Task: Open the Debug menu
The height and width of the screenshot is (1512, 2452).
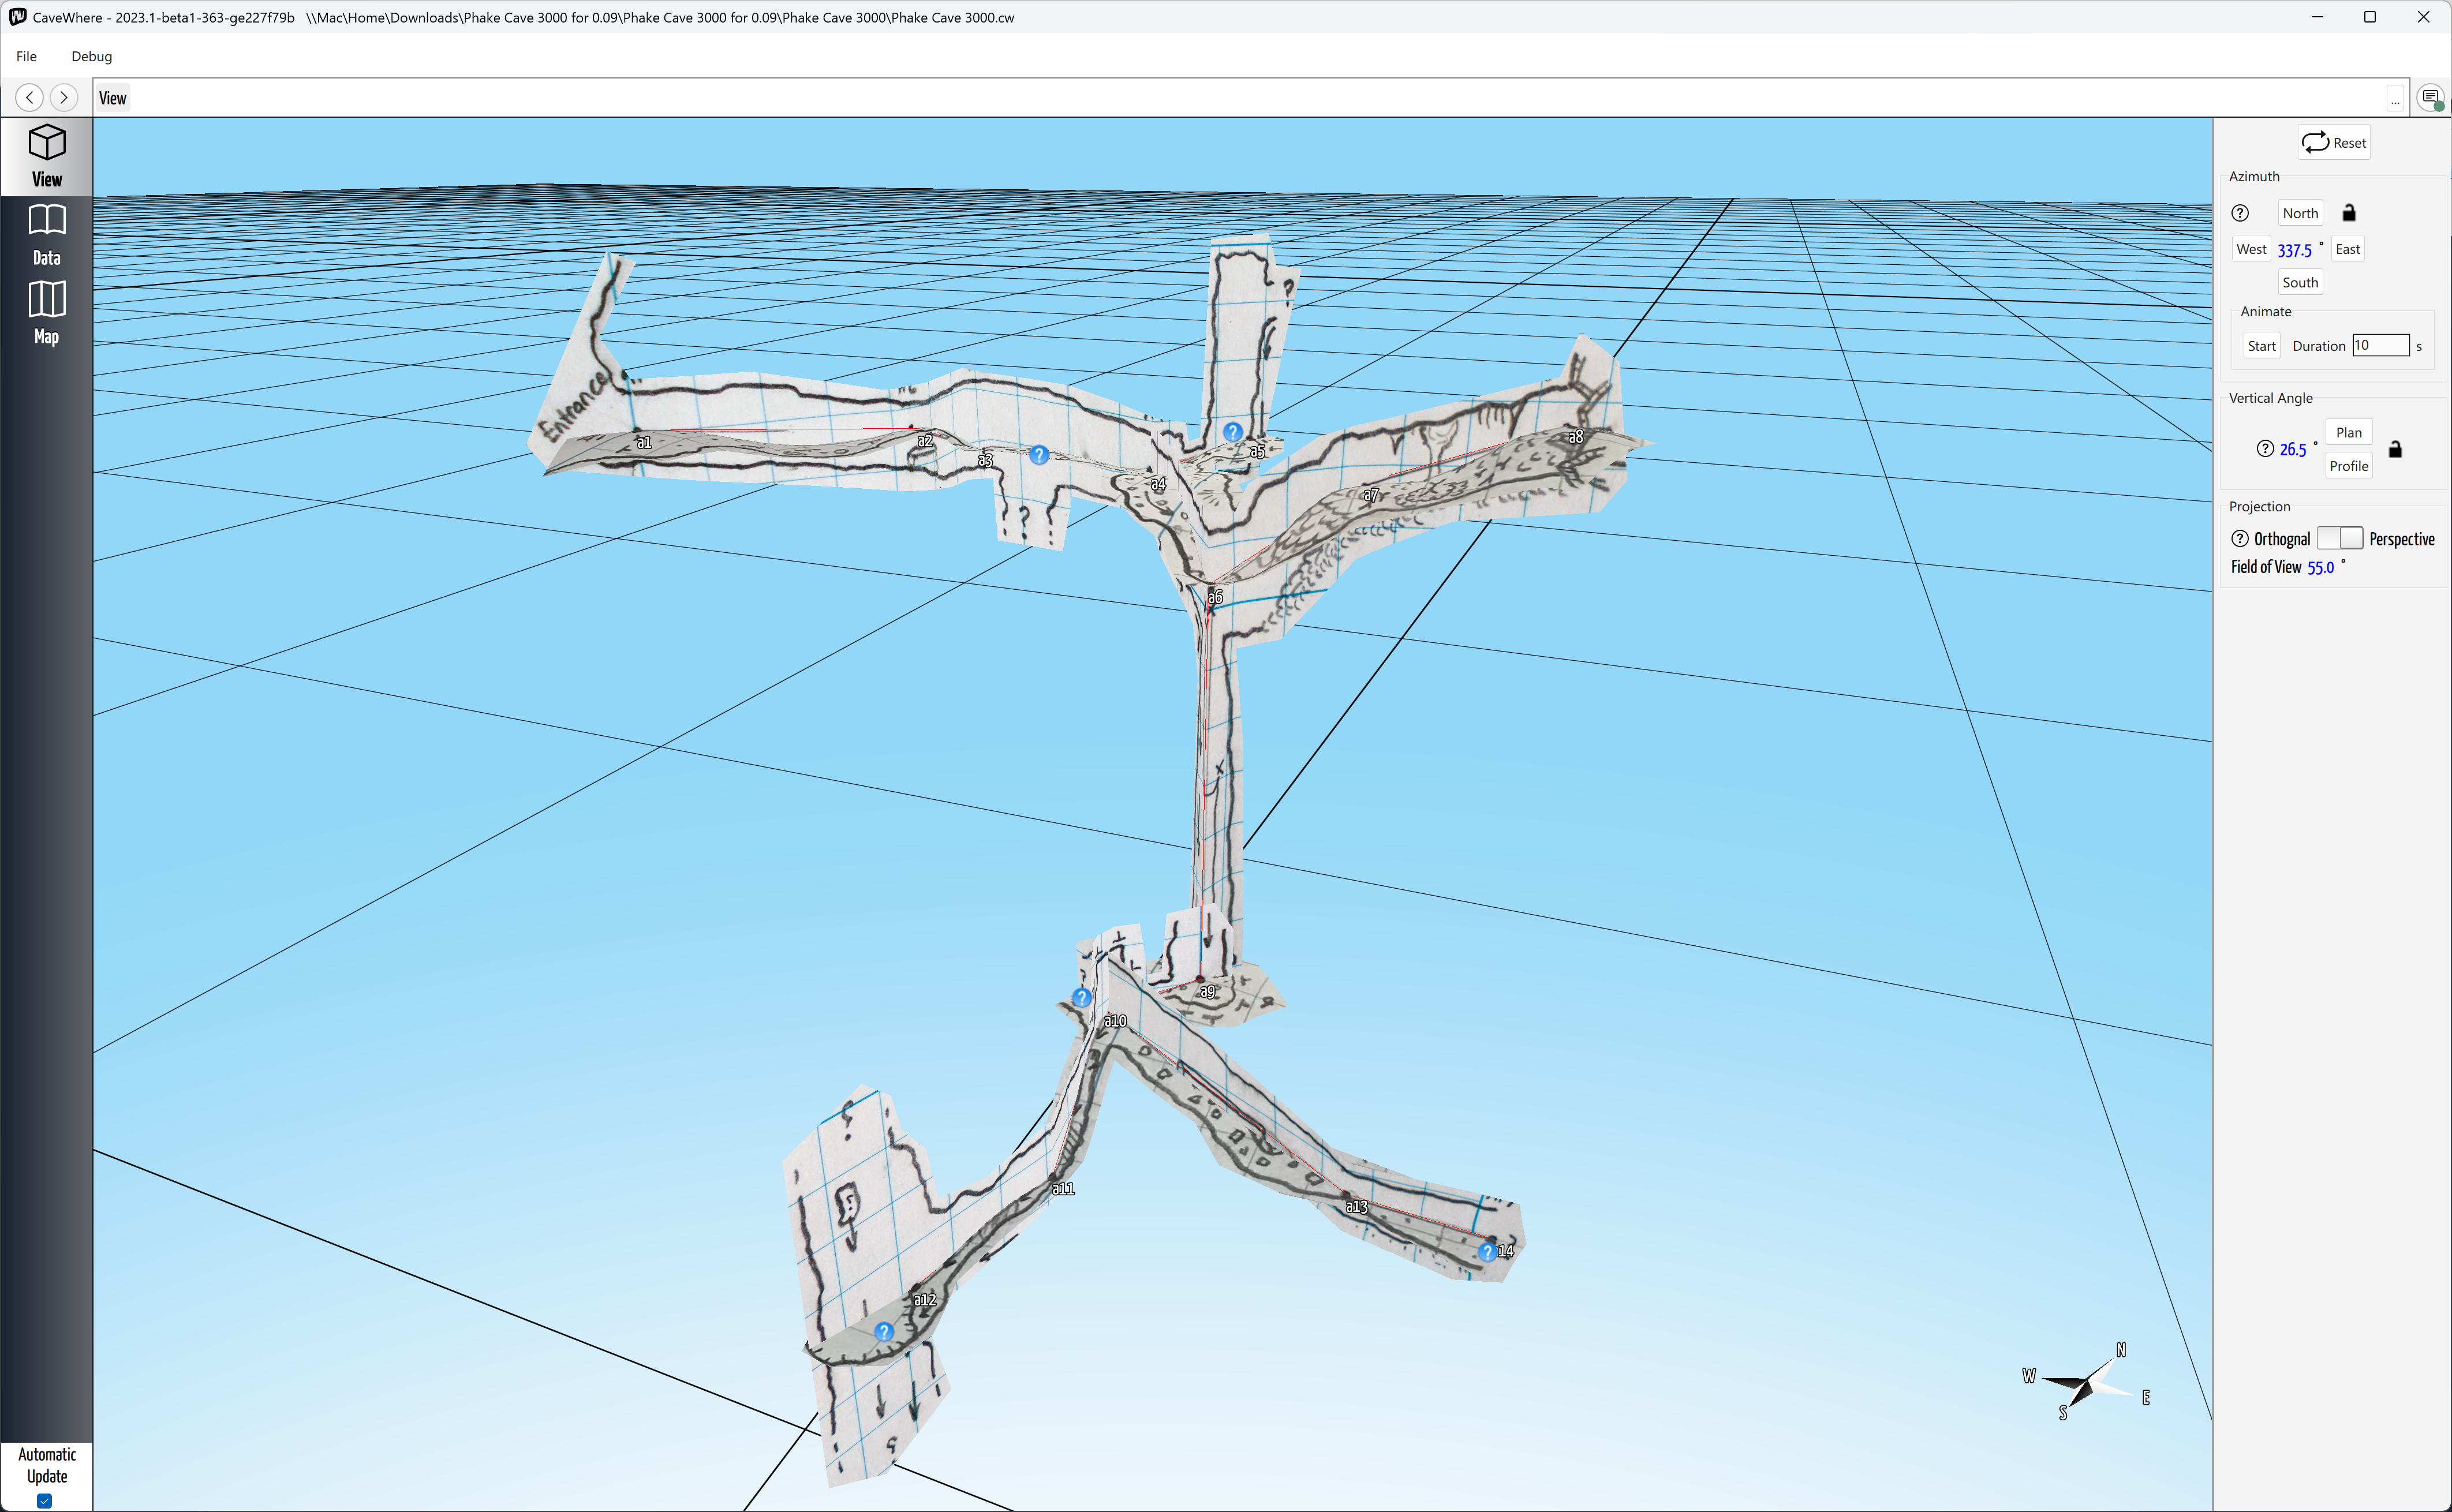Action: [x=91, y=56]
